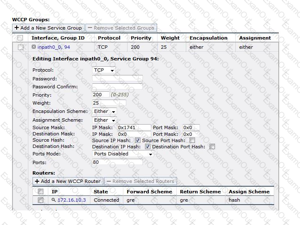
Task: Check the 172.16.10.3 router row checkbox
Action: (x=40, y=200)
